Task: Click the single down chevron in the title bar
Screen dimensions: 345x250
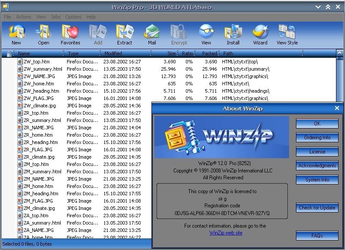Action: tap(318, 7)
